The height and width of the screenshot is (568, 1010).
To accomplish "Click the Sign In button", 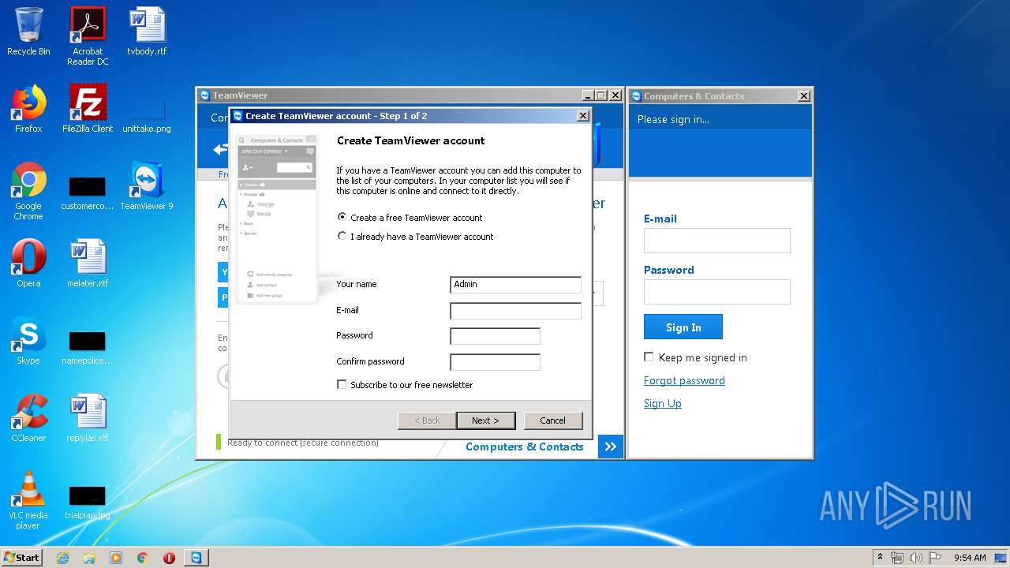I will pos(683,327).
